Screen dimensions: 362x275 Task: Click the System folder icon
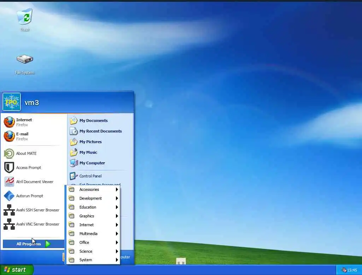click(x=71, y=260)
